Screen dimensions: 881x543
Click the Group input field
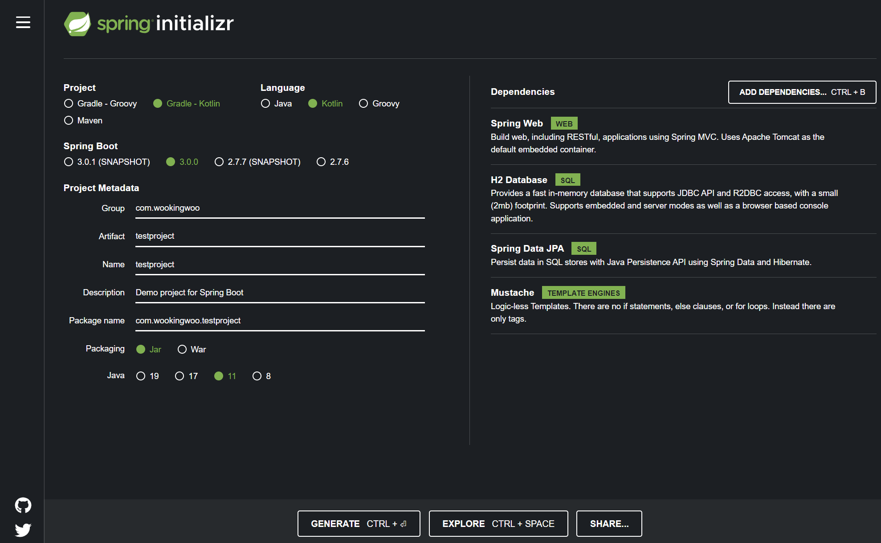coord(280,208)
